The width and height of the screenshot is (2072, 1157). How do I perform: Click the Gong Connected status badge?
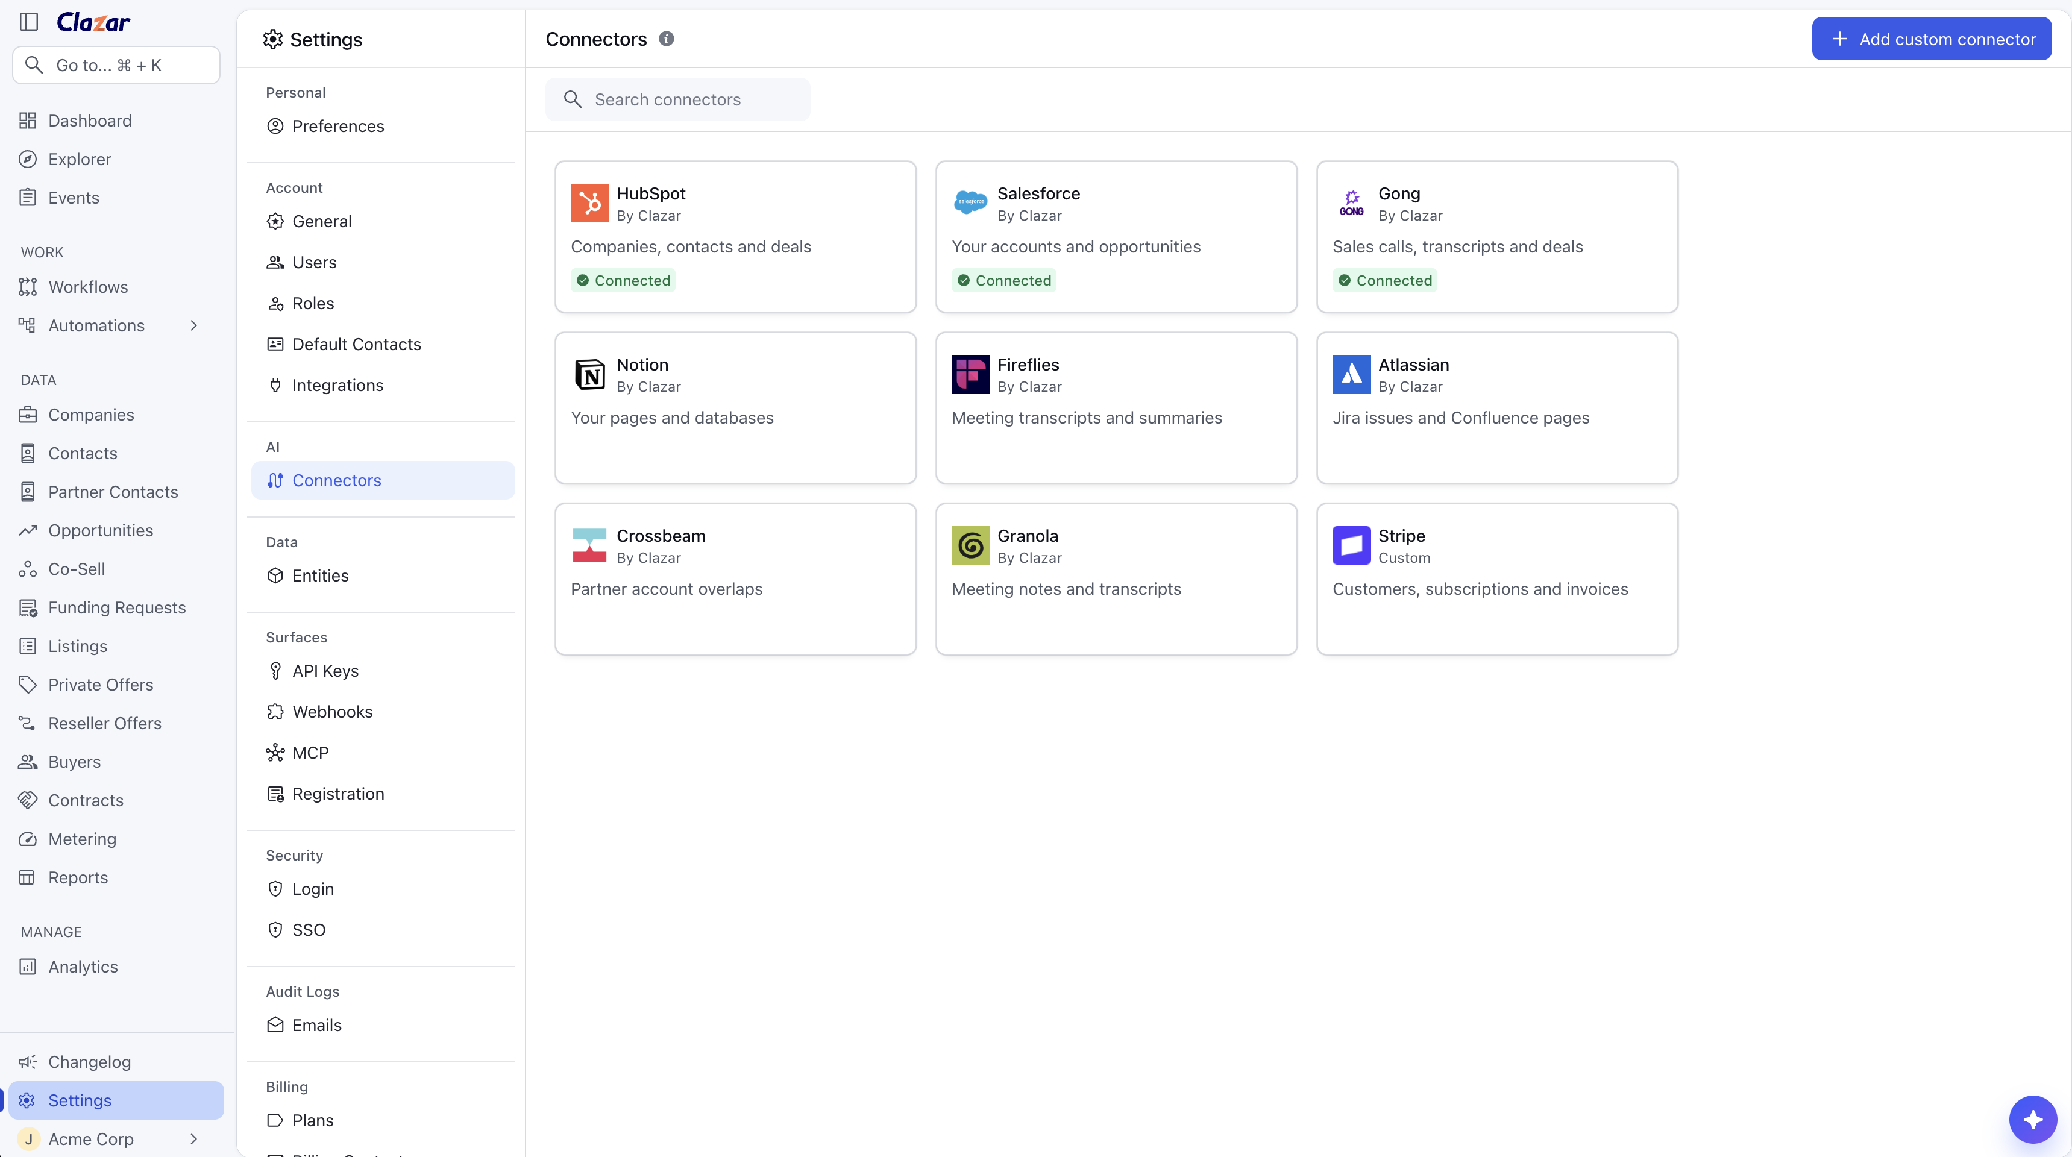[1384, 280]
